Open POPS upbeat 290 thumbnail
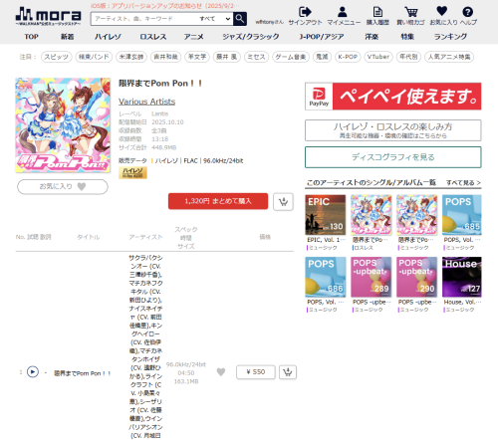This screenshot has width=498, height=440. pyautogui.click(x=416, y=277)
